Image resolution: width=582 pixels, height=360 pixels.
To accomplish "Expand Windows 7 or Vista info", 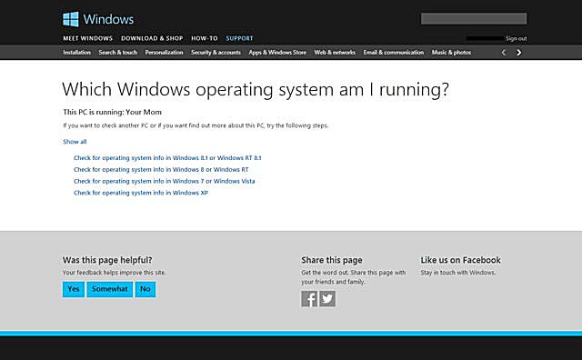I will [x=164, y=181].
